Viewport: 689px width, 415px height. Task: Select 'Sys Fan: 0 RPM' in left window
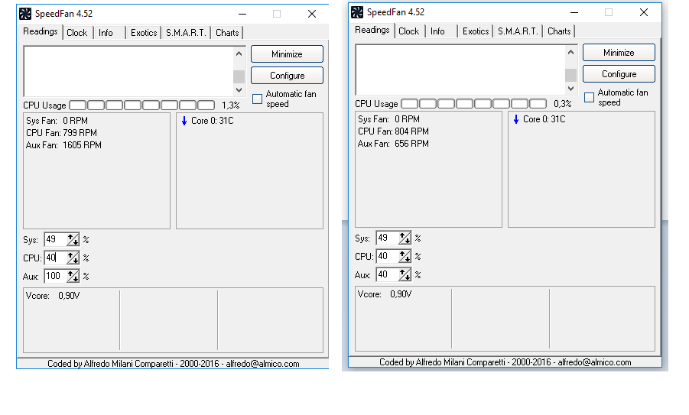[x=57, y=121]
